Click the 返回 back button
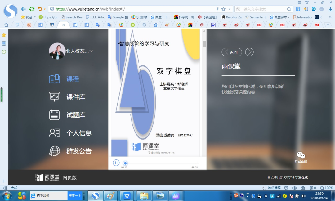The height and width of the screenshot is (201, 335). click(x=232, y=52)
